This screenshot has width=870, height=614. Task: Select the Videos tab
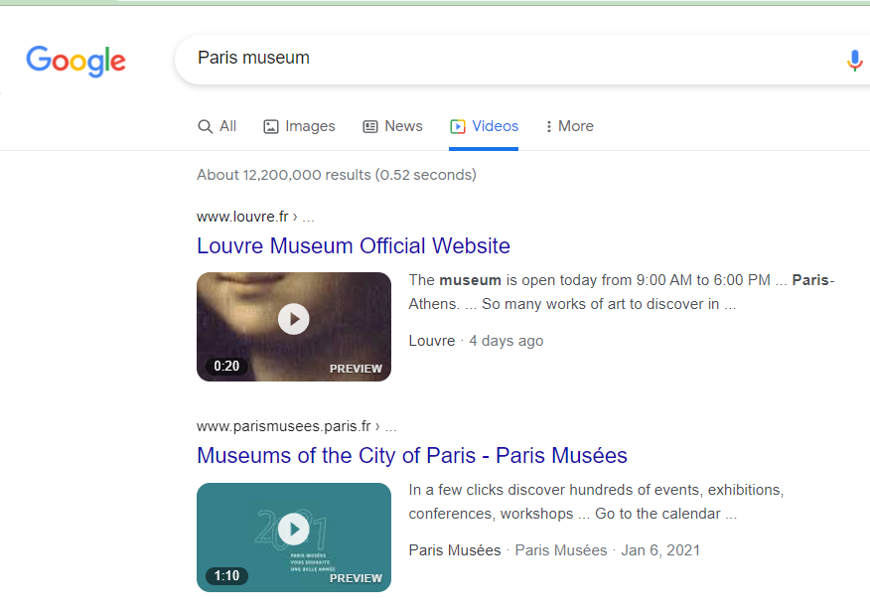click(x=484, y=126)
